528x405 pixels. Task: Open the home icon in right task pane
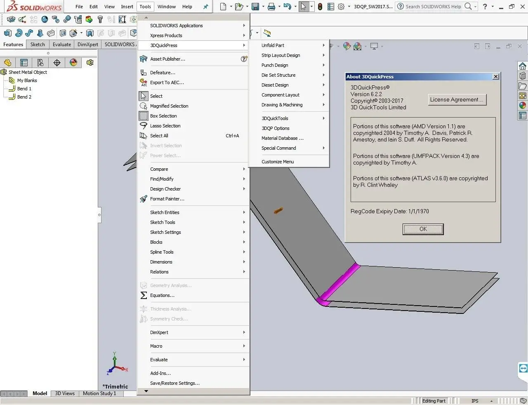coord(523,66)
